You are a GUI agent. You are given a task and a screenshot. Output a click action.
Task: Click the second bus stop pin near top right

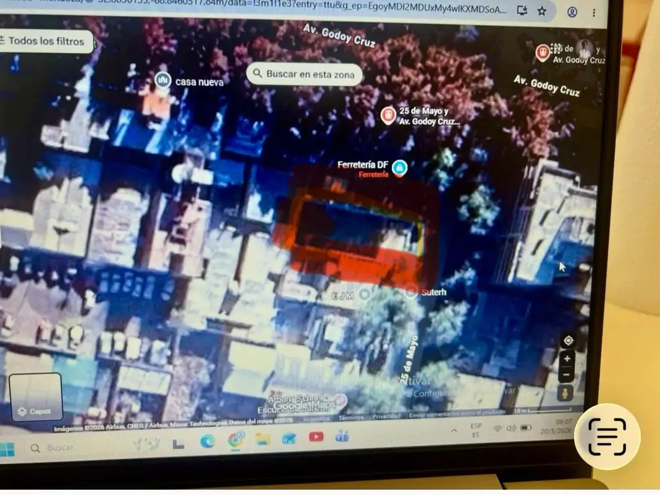coord(543,52)
